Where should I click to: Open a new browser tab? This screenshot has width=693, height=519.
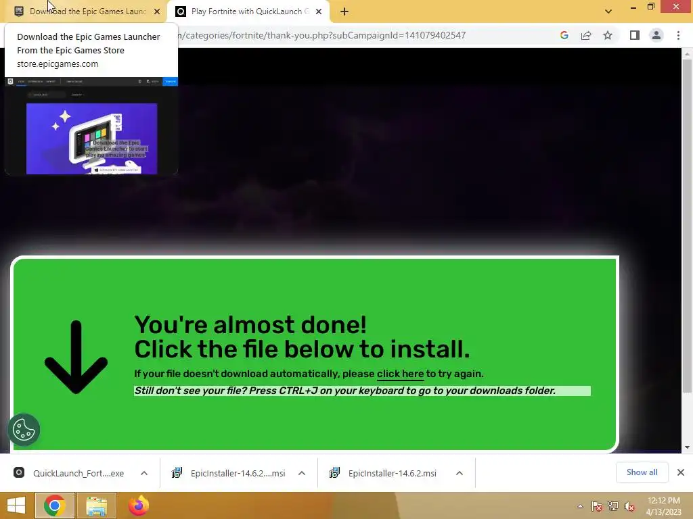point(344,12)
